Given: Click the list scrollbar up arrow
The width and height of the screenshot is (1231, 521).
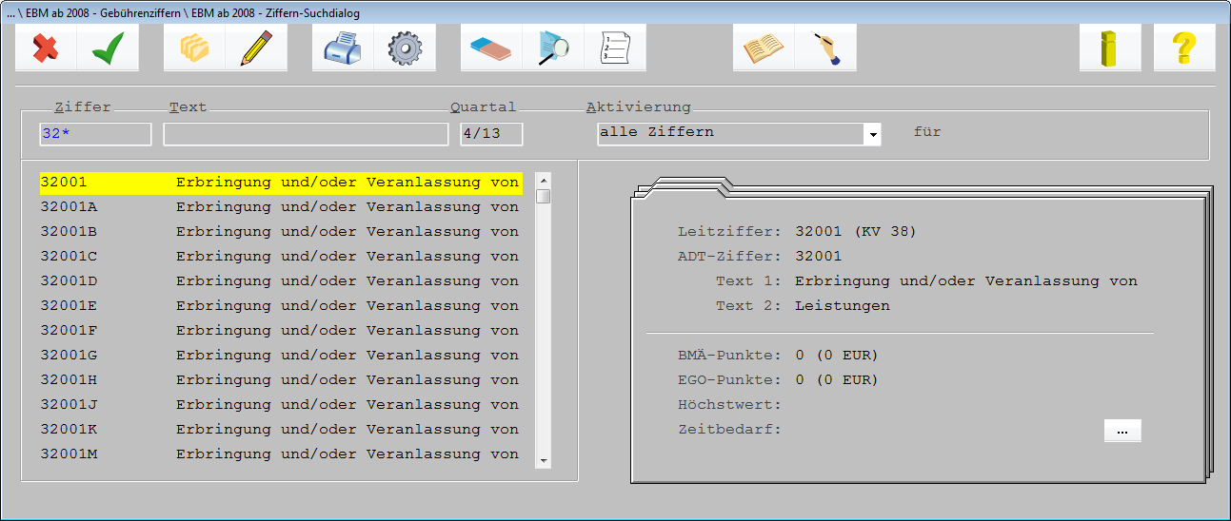Looking at the screenshot, I should [543, 179].
